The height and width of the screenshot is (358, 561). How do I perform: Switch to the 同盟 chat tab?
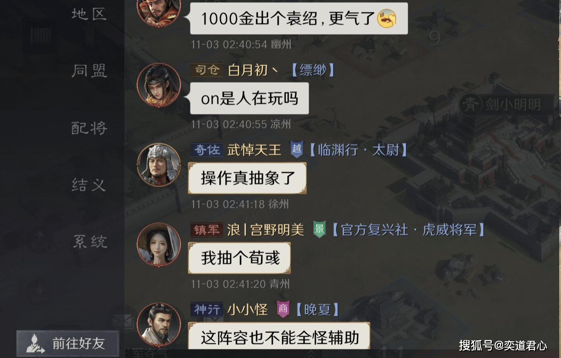pos(89,71)
